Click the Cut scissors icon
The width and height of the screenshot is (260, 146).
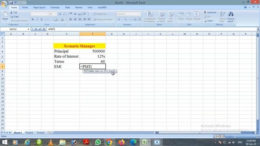(x=11, y=13)
